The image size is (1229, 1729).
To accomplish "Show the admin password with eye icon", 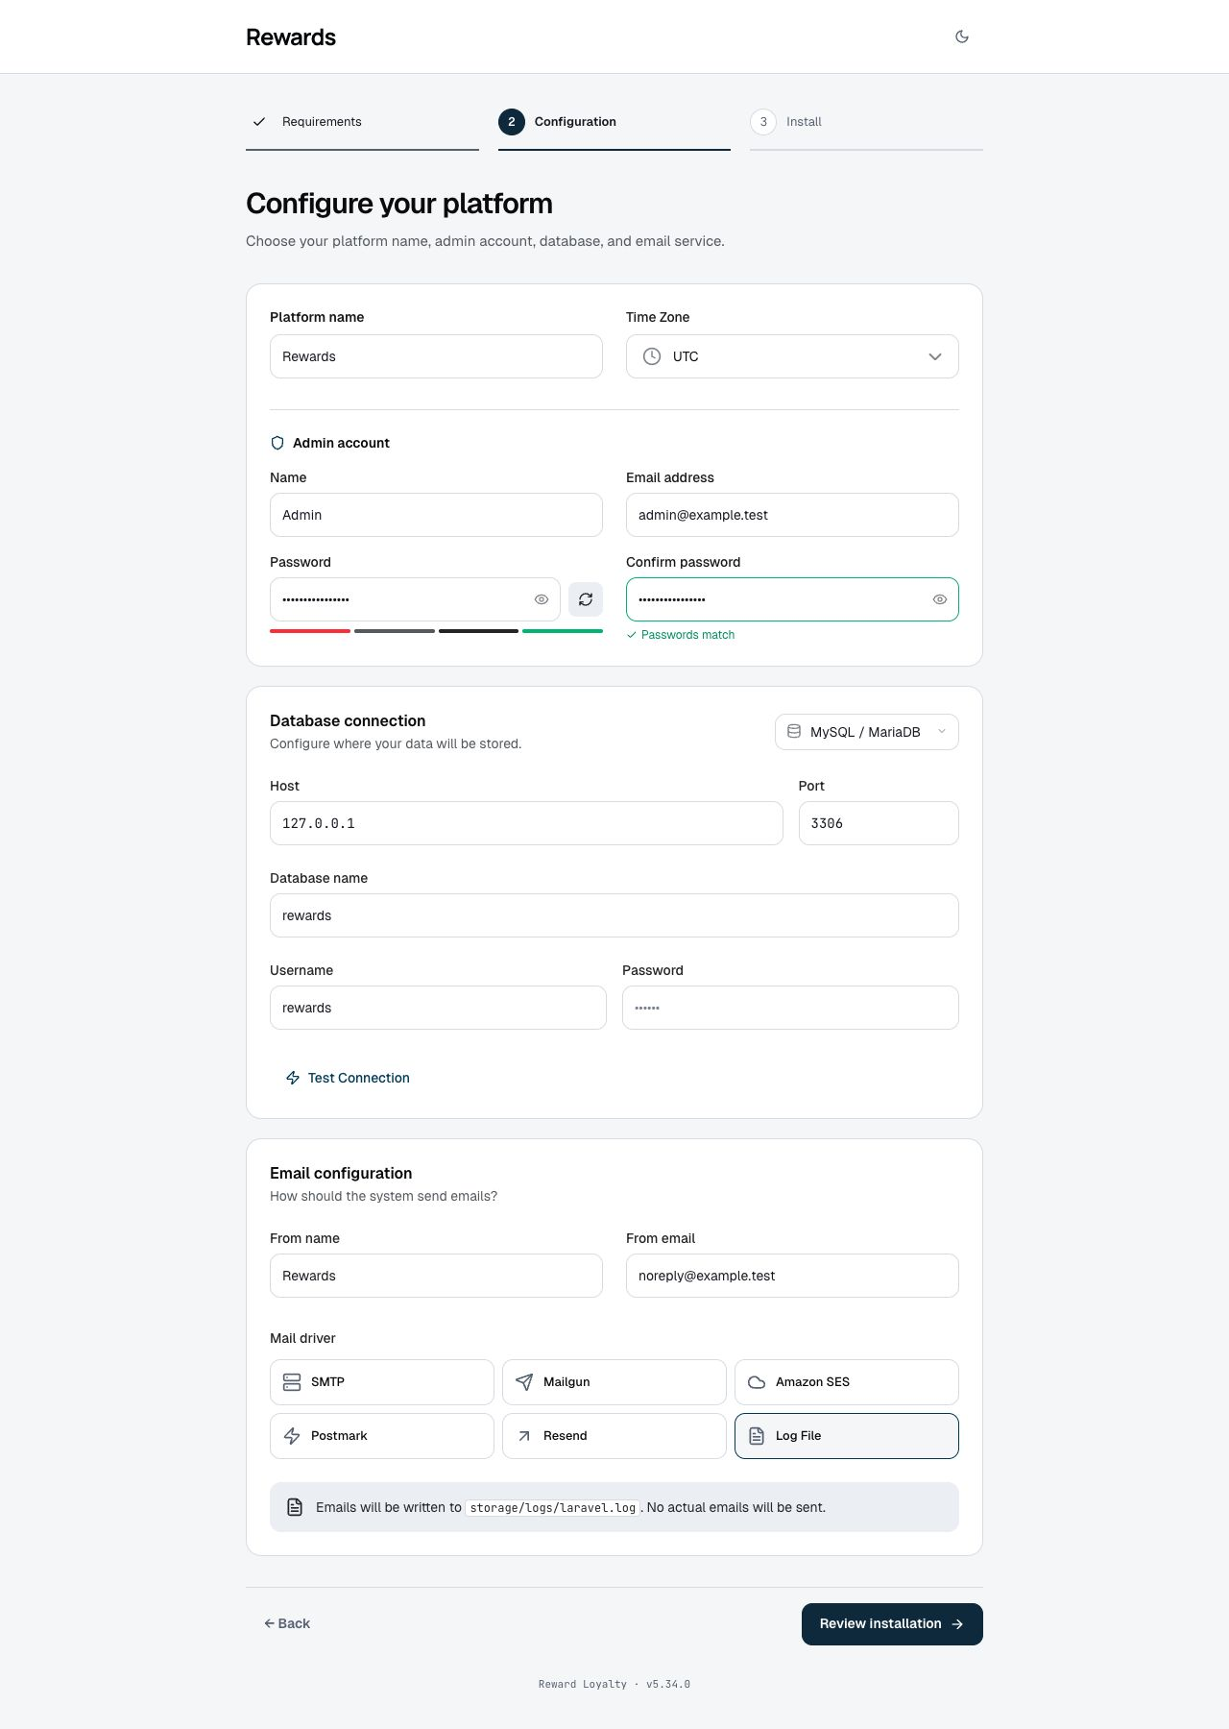I will coord(542,599).
